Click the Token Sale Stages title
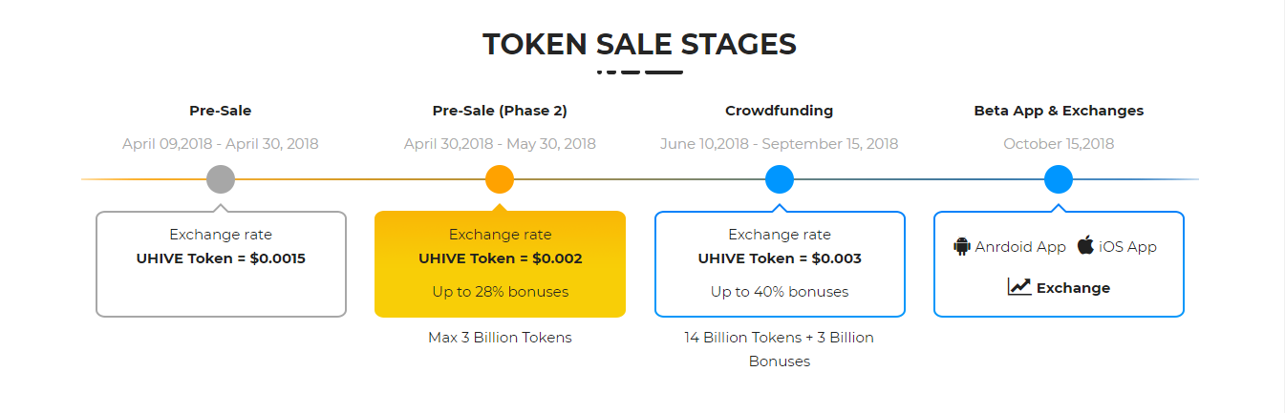Screen dimensions: 1285x413 pyautogui.click(x=639, y=45)
